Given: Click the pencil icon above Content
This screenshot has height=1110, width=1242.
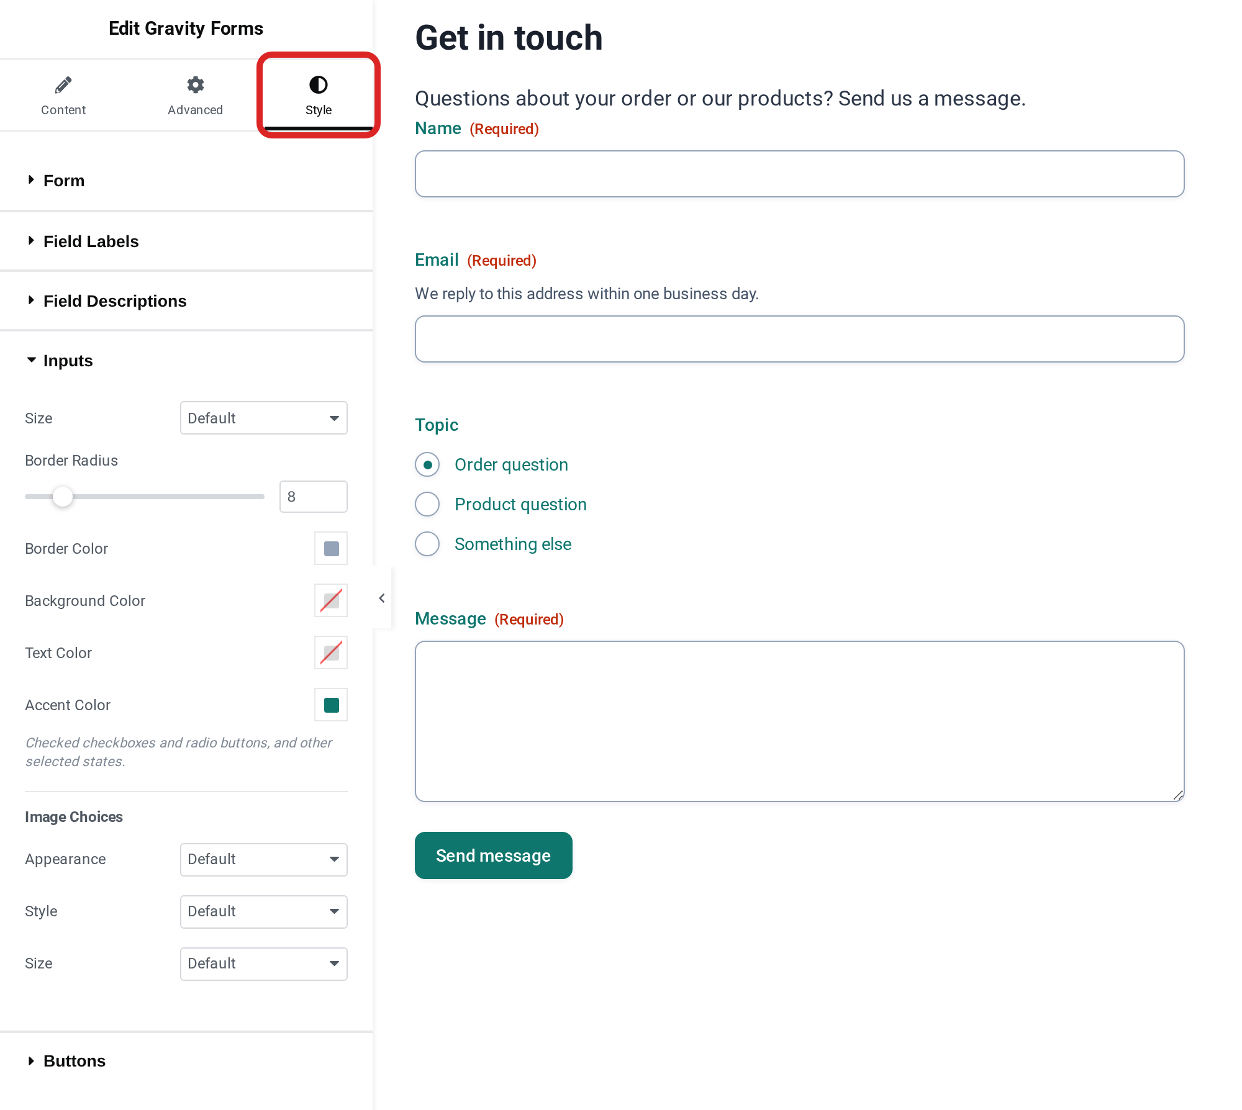Looking at the screenshot, I should click(63, 84).
